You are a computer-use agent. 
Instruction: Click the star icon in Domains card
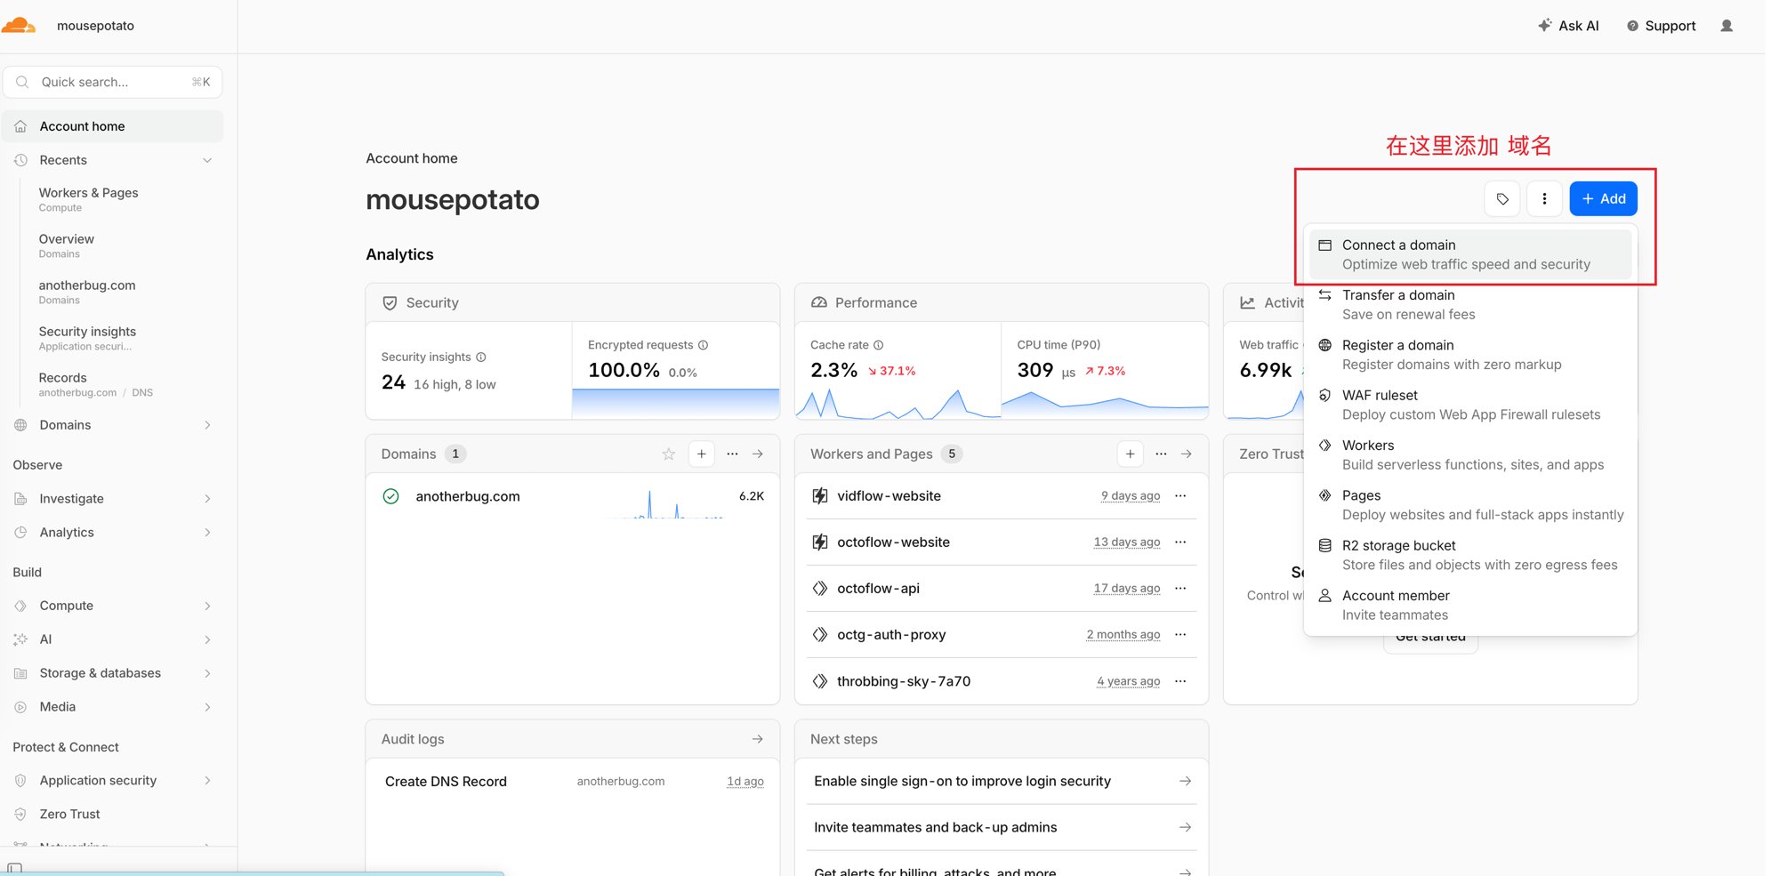(x=669, y=454)
